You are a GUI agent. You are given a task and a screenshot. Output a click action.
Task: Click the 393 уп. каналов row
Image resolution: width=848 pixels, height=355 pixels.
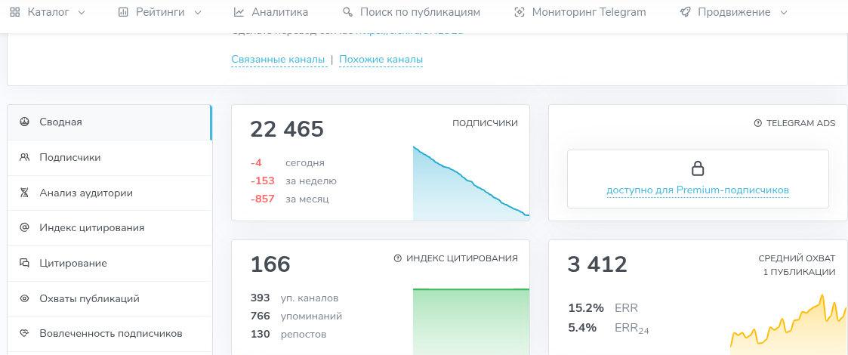[x=294, y=298]
